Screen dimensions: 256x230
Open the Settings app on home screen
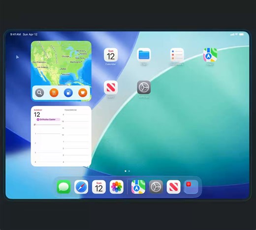[144, 87]
